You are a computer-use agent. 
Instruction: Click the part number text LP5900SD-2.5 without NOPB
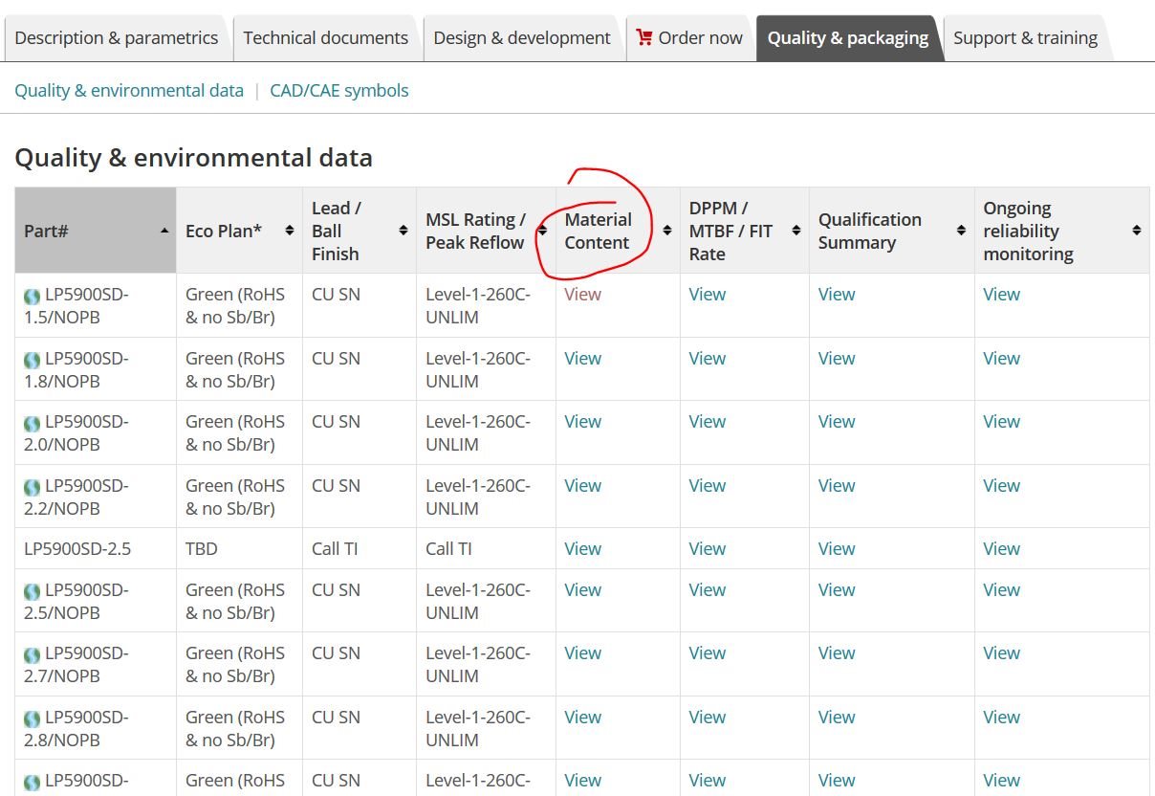tap(77, 549)
